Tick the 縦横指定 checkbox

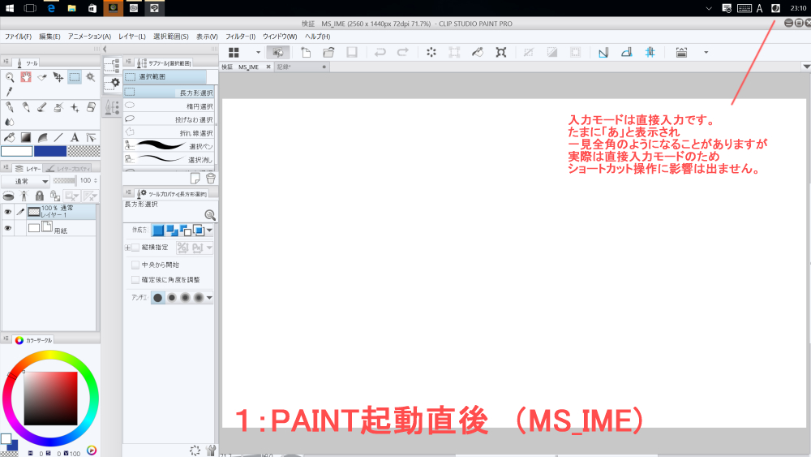[135, 248]
